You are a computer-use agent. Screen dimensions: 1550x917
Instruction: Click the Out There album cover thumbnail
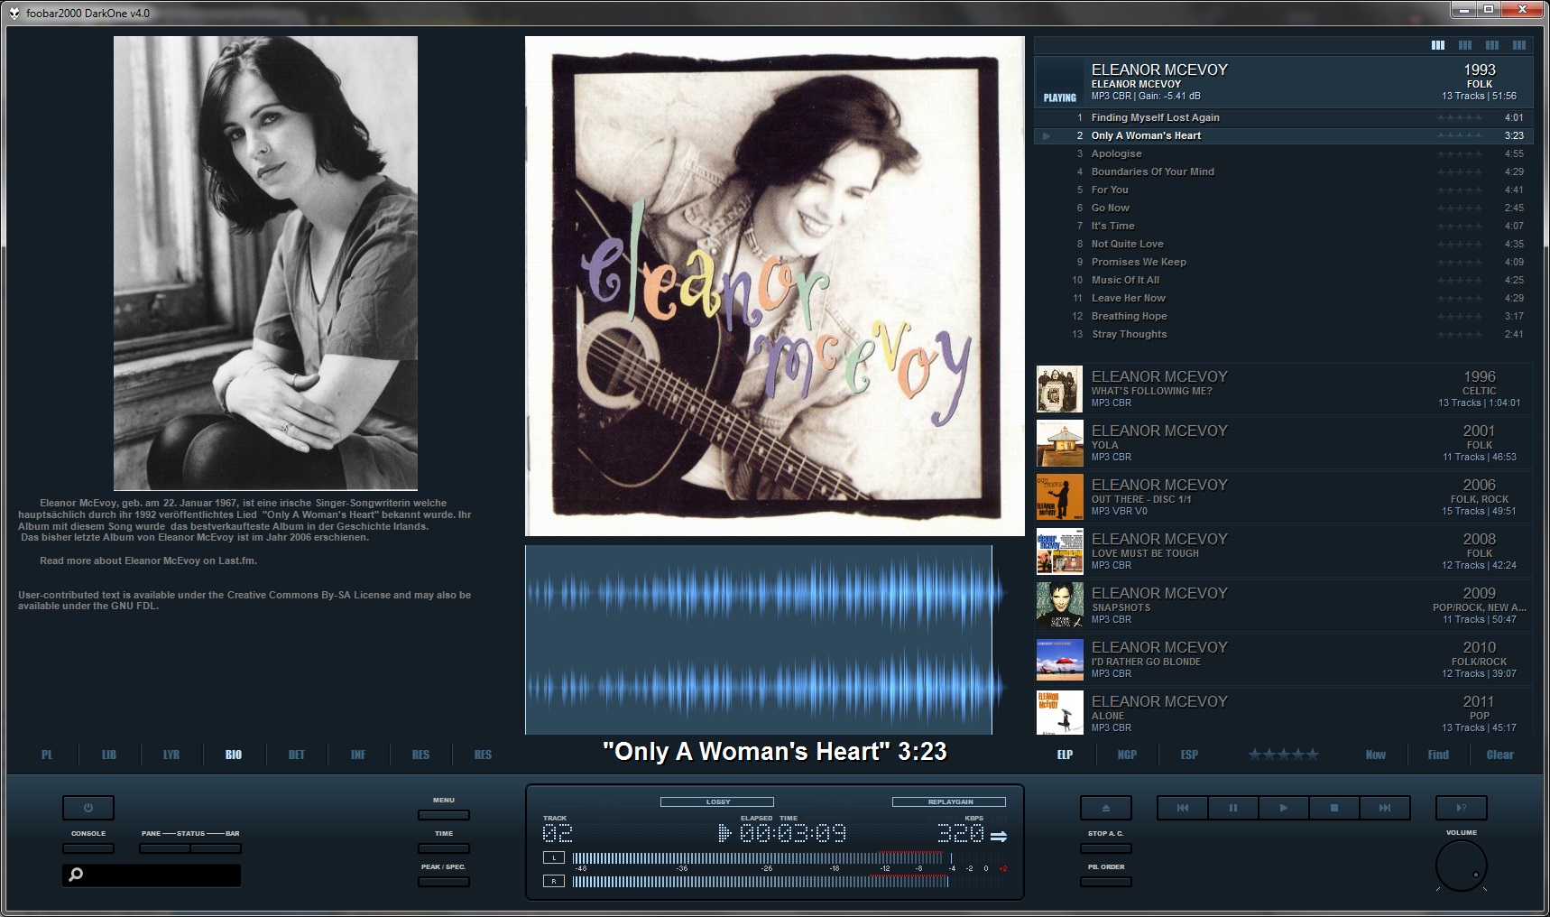pos(1059,497)
